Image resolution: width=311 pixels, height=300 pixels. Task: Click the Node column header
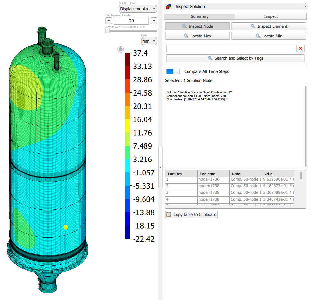pos(246,174)
